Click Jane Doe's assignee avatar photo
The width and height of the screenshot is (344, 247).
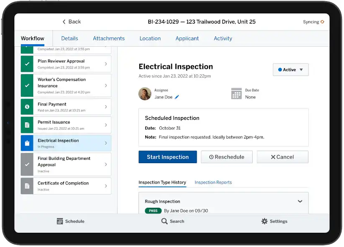coord(145,93)
